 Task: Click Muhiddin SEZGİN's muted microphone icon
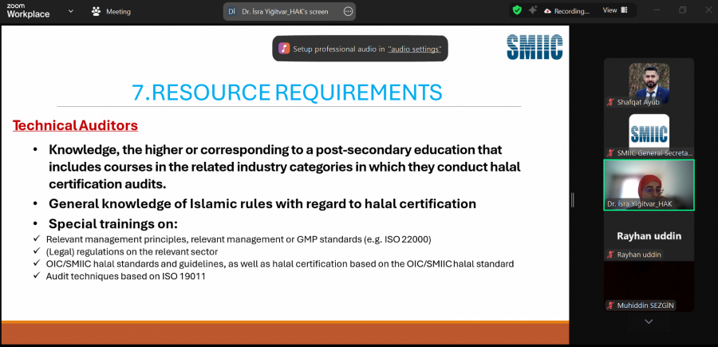pyautogui.click(x=610, y=306)
